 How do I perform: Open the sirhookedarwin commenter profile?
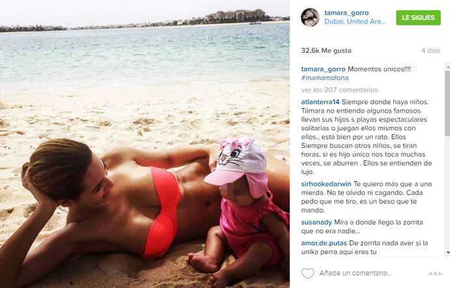326,184
